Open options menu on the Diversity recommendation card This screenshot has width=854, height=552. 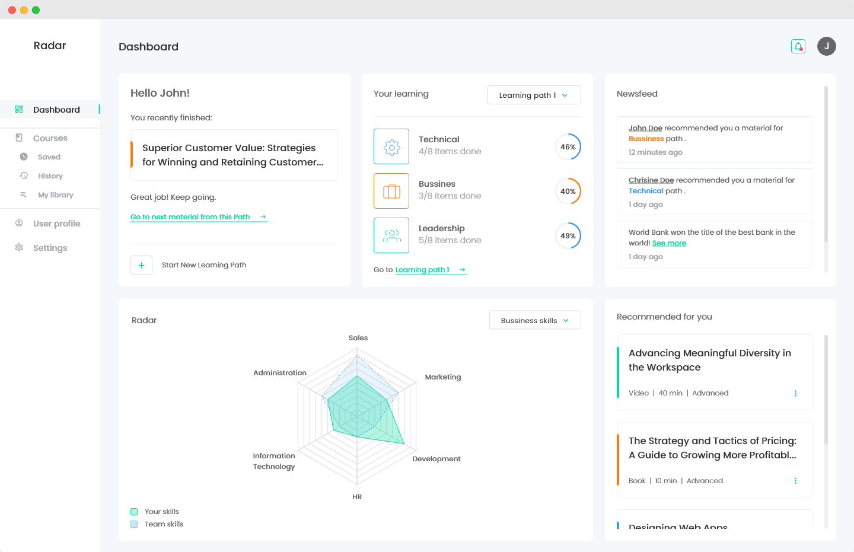795,393
